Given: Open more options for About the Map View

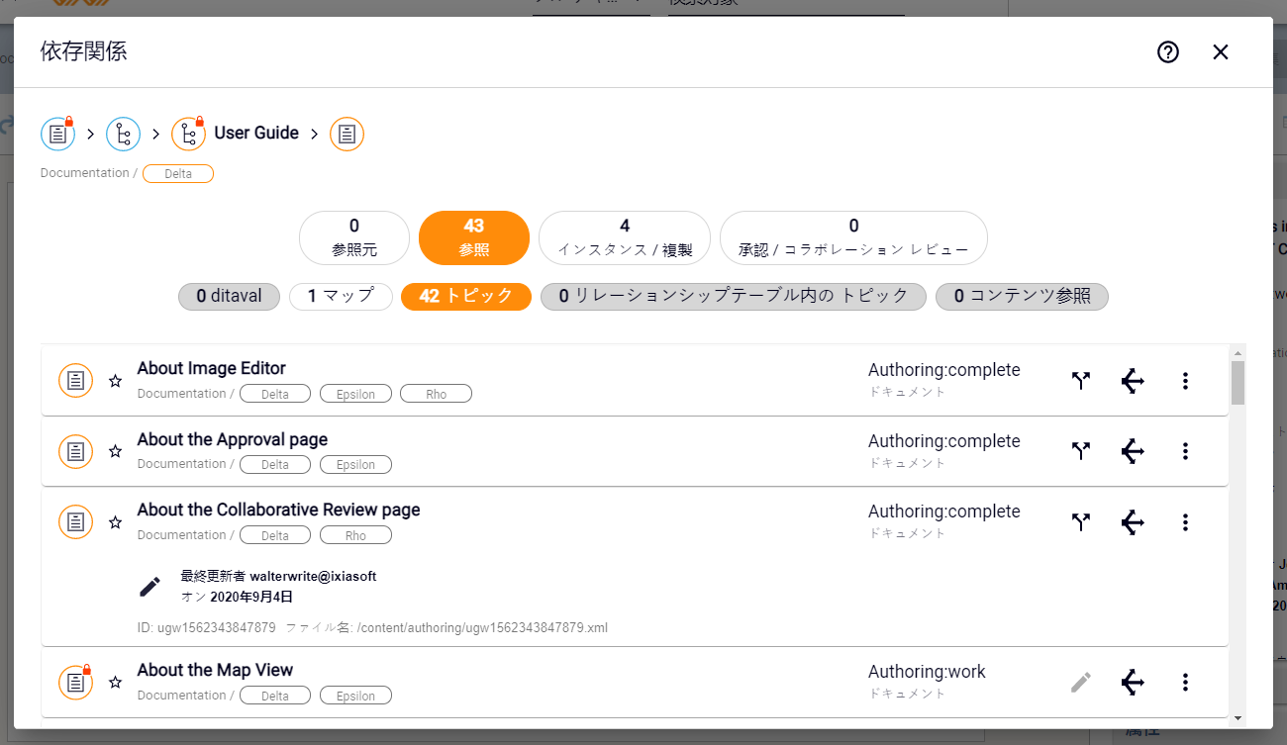Looking at the screenshot, I should point(1185,682).
